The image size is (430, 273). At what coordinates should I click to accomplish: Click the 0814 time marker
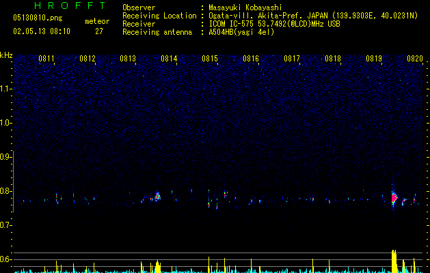(x=169, y=59)
